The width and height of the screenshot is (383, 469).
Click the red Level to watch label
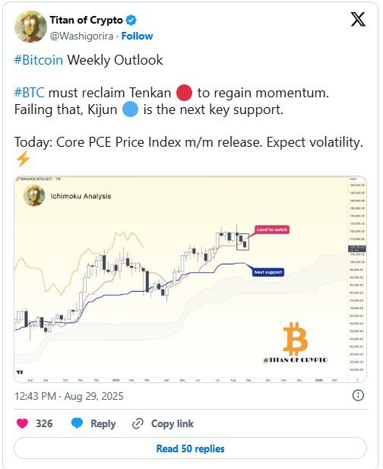pyautogui.click(x=272, y=230)
